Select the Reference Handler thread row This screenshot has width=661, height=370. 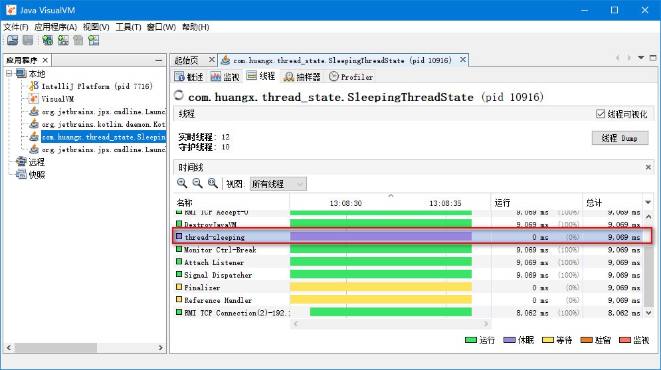click(x=408, y=300)
